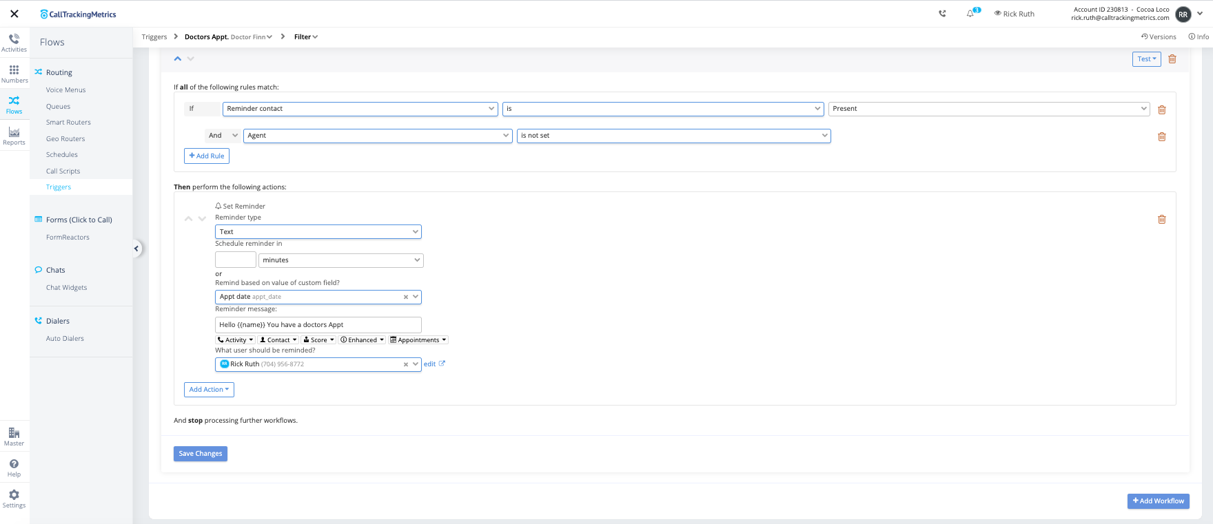Go to Voice Menus
Viewport: 1213px width, 524px height.
click(66, 90)
